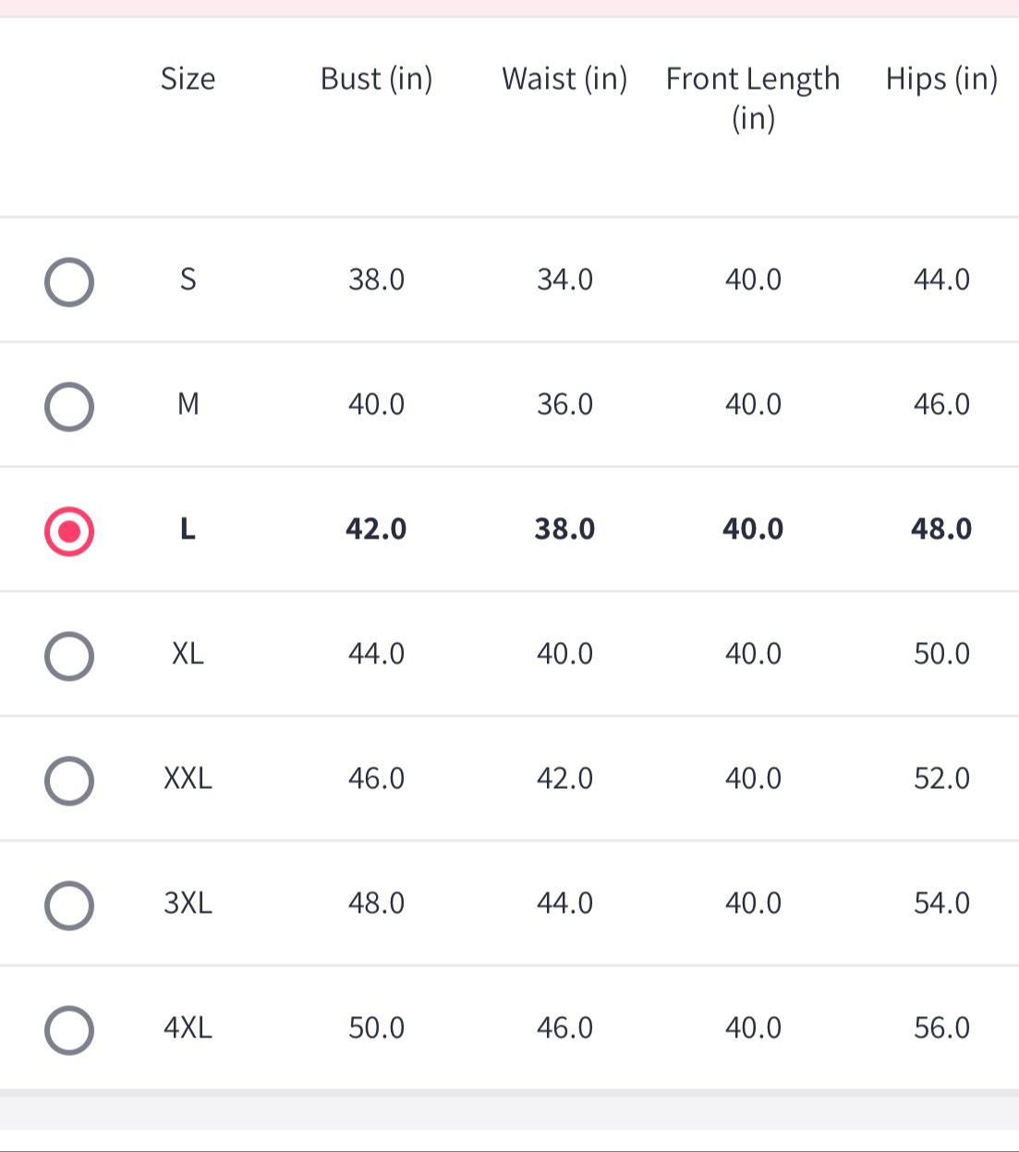Click the Size column header
The height and width of the screenshot is (1152, 1019).
(x=188, y=79)
